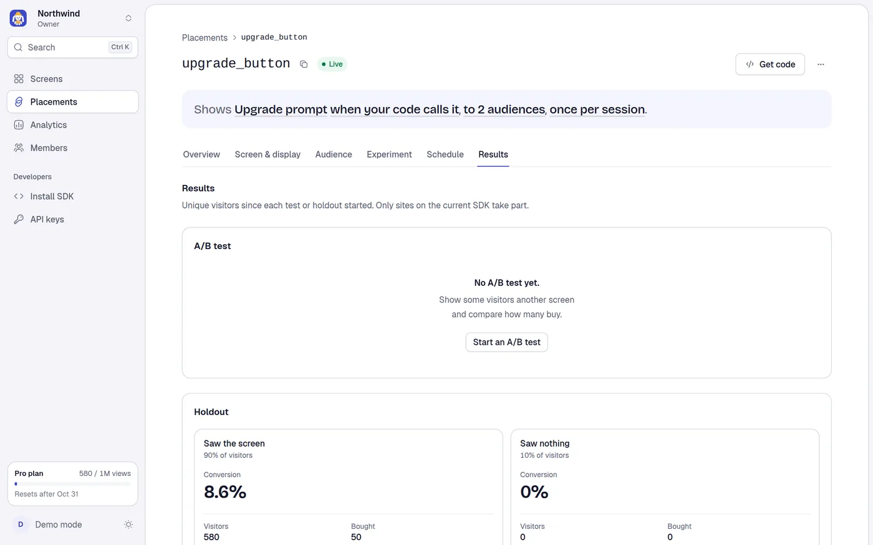Viewport: 873px width, 545px height.
Task: Open Install SDK developer page
Action: (x=72, y=196)
